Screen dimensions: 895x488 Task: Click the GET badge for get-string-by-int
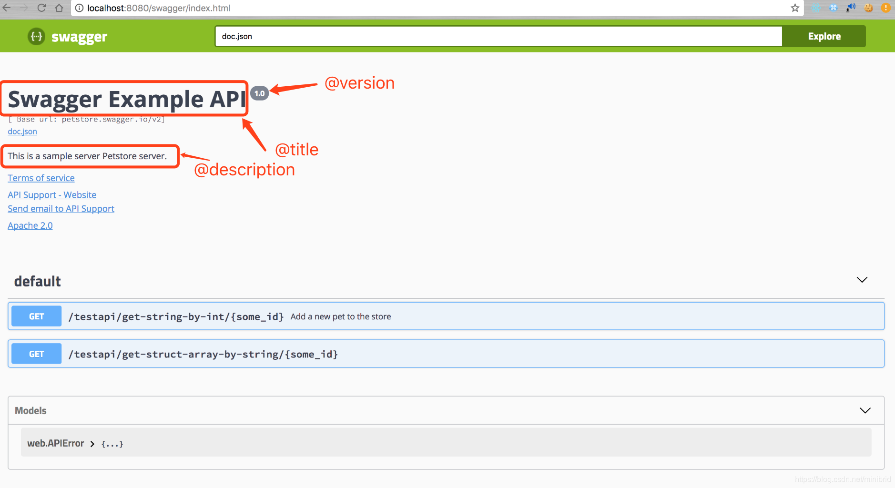pos(36,316)
